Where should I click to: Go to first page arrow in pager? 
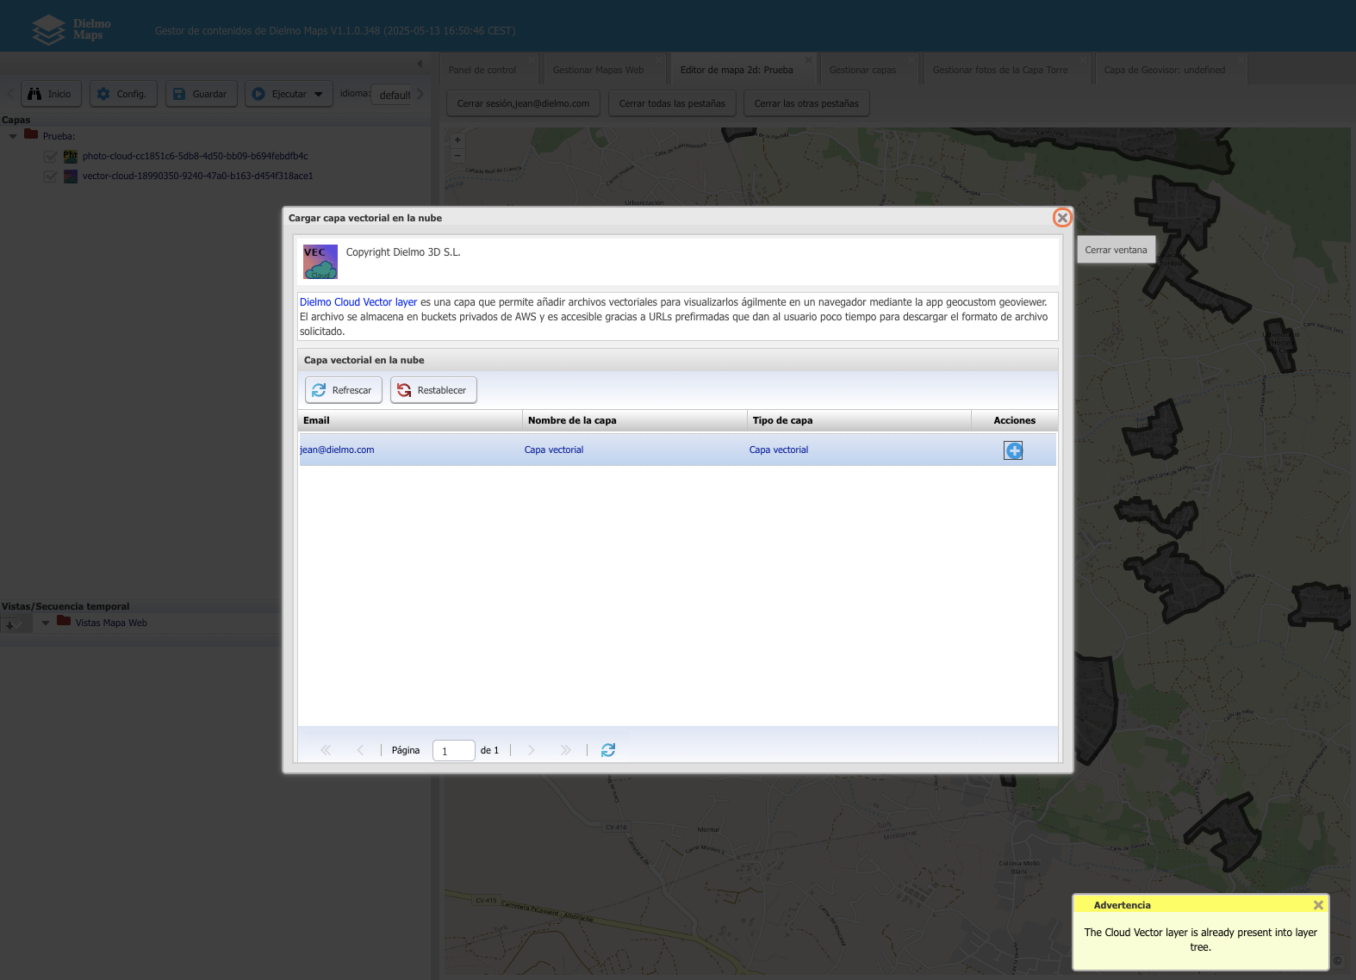(x=326, y=750)
